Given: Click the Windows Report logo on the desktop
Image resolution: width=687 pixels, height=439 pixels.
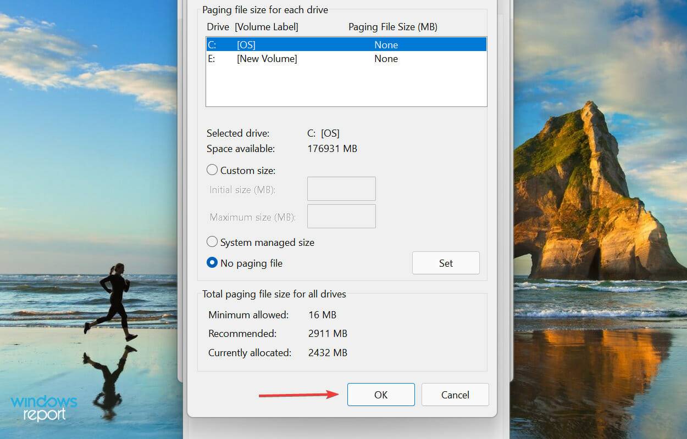Looking at the screenshot, I should pos(44,409).
